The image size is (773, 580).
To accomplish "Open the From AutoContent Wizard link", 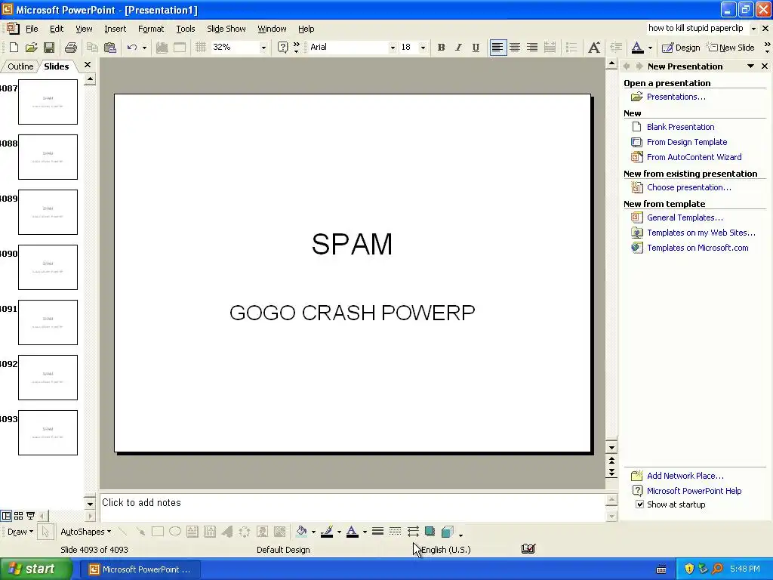I will tap(694, 157).
